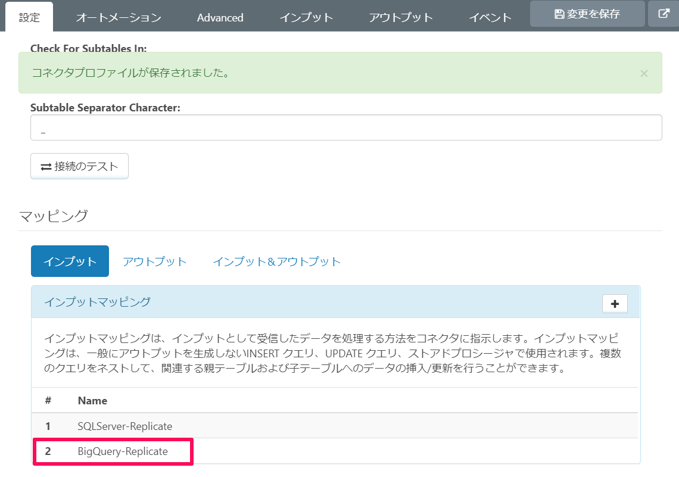Click the + icon to add input mapping
The width and height of the screenshot is (679, 477).
click(614, 304)
